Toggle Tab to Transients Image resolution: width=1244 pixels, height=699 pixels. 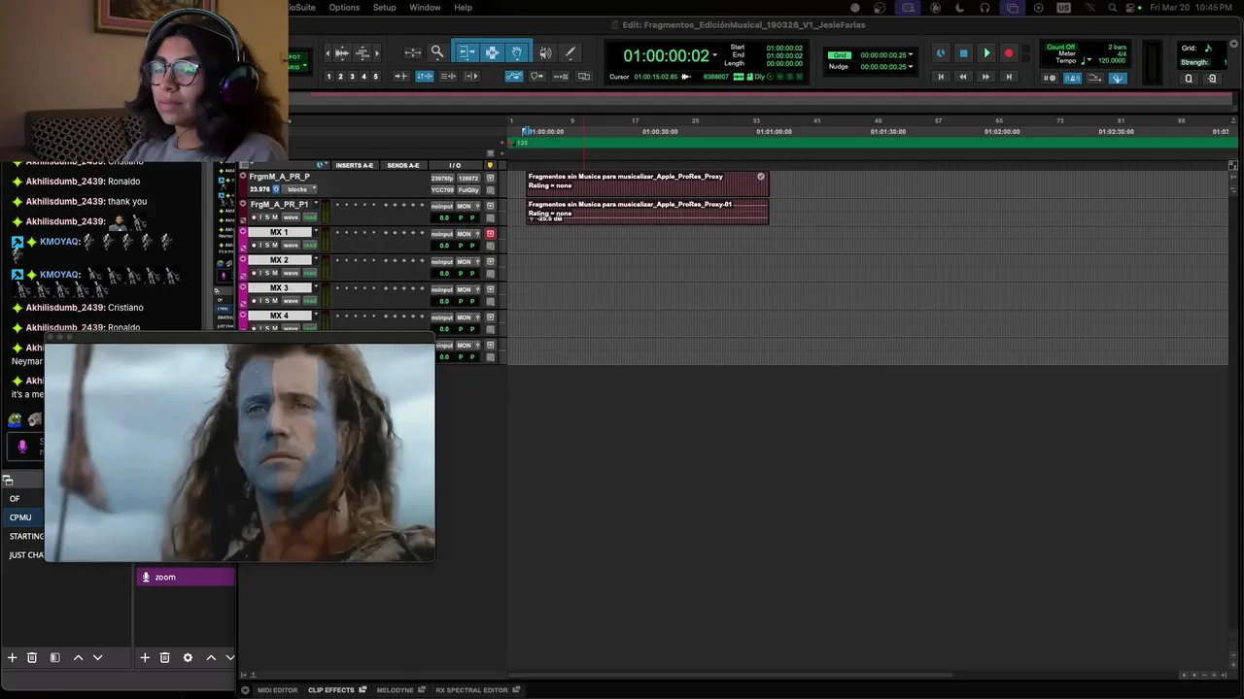(x=401, y=76)
